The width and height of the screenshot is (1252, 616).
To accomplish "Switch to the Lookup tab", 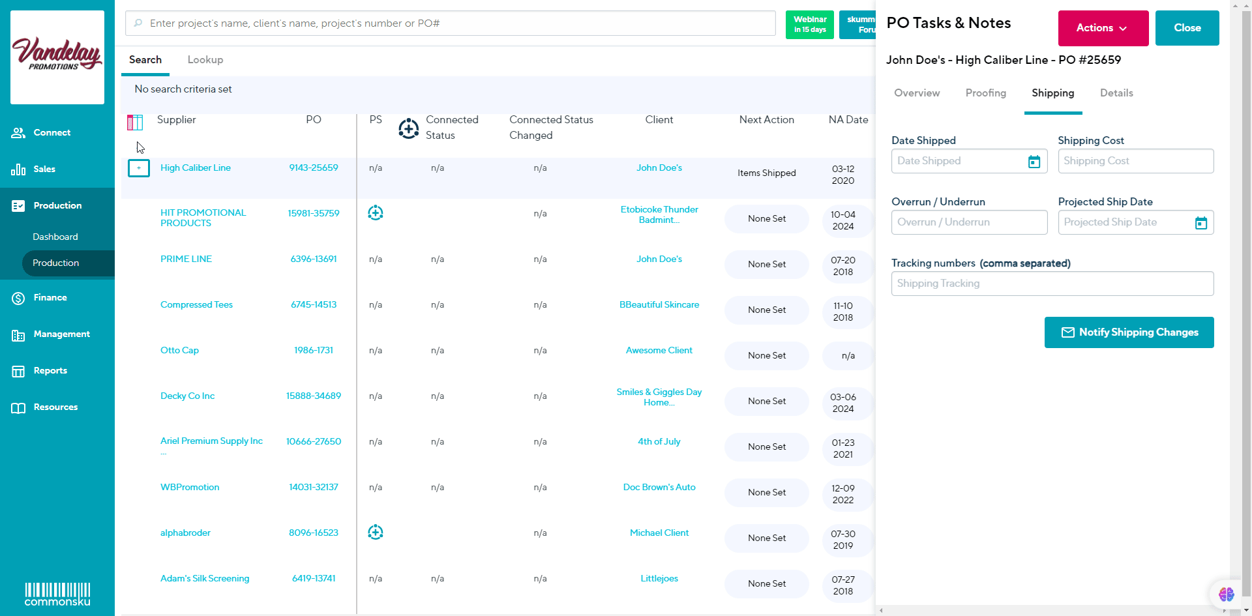I will (205, 60).
